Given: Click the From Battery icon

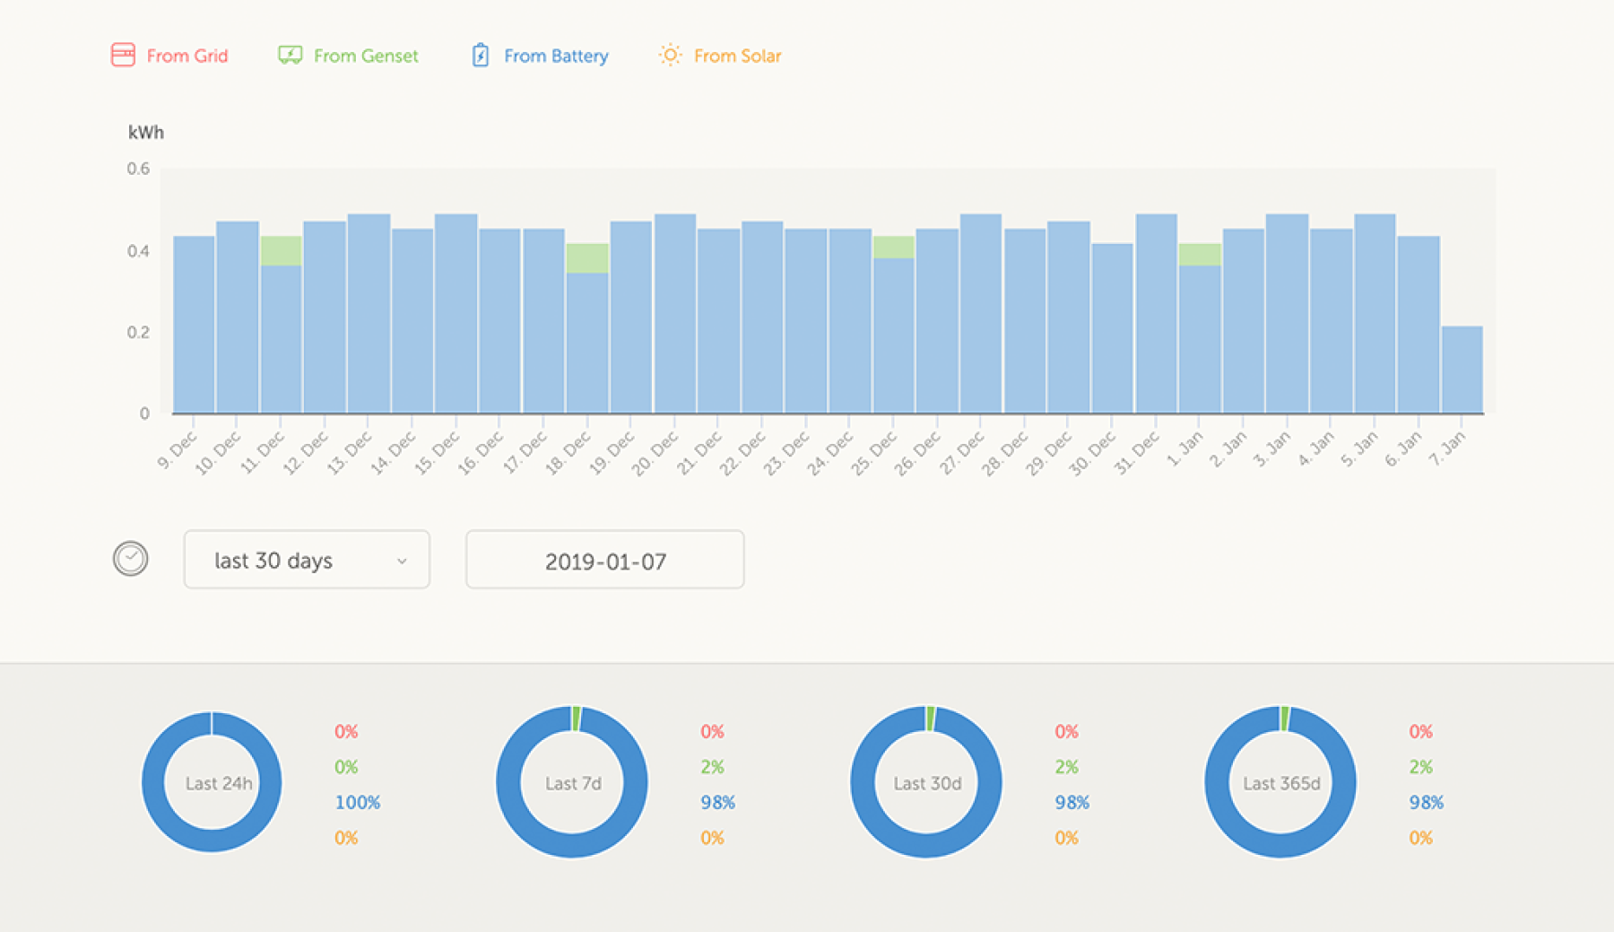Looking at the screenshot, I should [x=481, y=56].
